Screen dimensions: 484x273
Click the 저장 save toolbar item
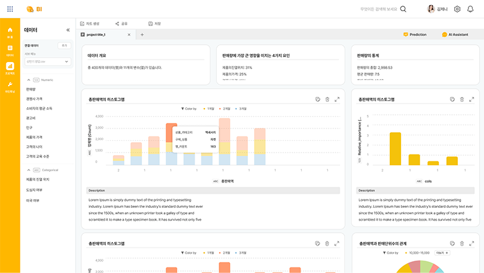click(x=154, y=24)
